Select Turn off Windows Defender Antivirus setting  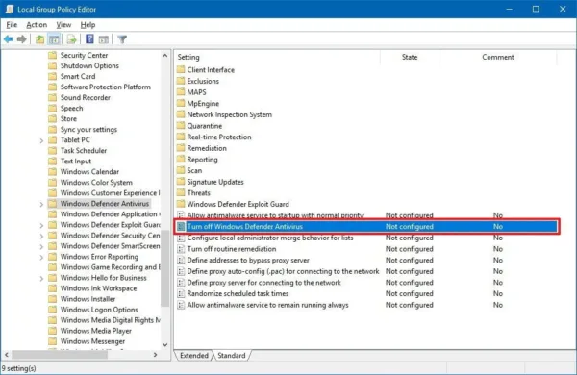366,226
